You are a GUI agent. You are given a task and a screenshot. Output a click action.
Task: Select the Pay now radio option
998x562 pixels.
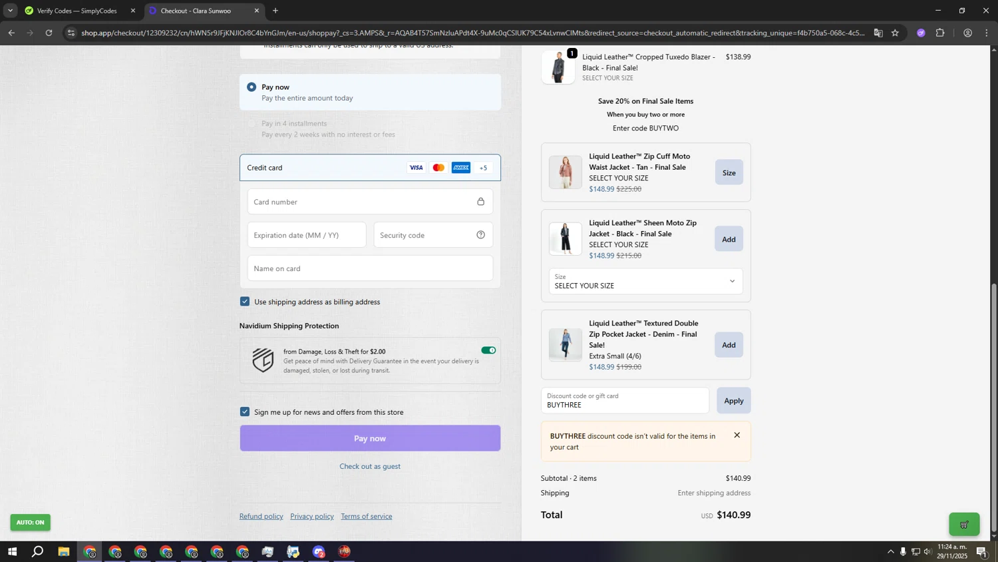[x=251, y=87]
